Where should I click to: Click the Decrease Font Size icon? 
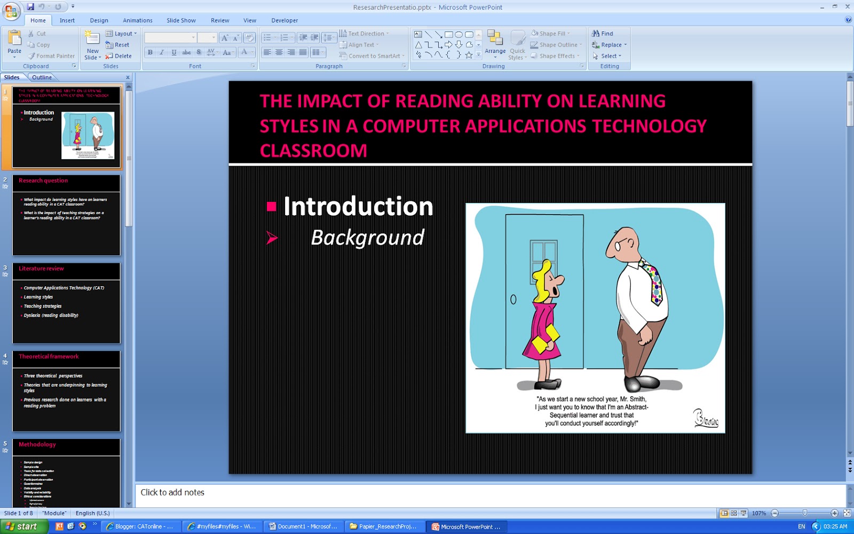coord(235,38)
